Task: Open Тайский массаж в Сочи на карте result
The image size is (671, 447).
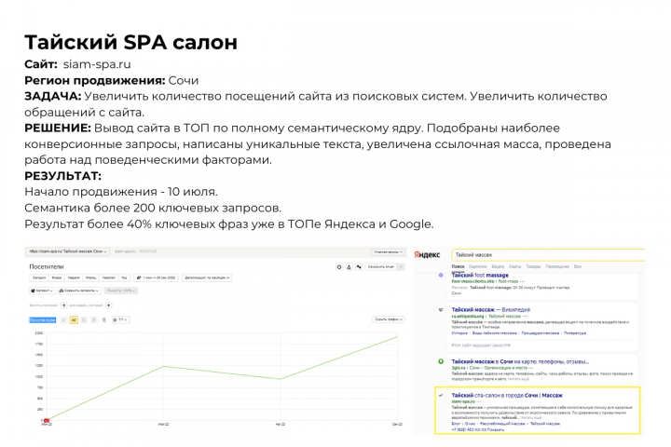Action: pos(520,361)
